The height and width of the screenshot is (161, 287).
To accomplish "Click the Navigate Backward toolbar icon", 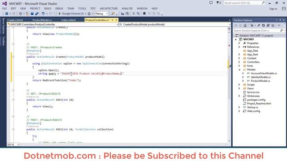I will pyautogui.click(x=7, y=14).
